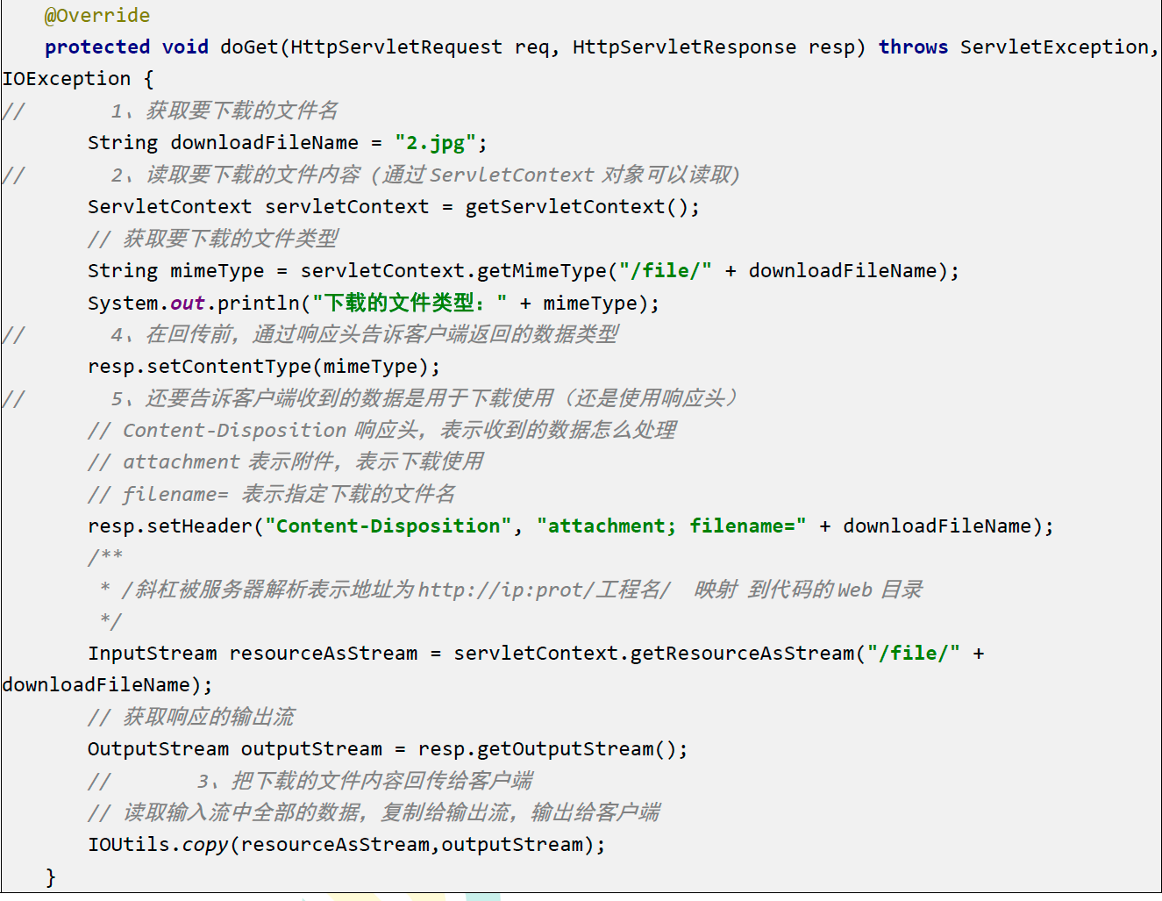Click the @Override annotation
The image size is (1162, 901).
point(97,16)
